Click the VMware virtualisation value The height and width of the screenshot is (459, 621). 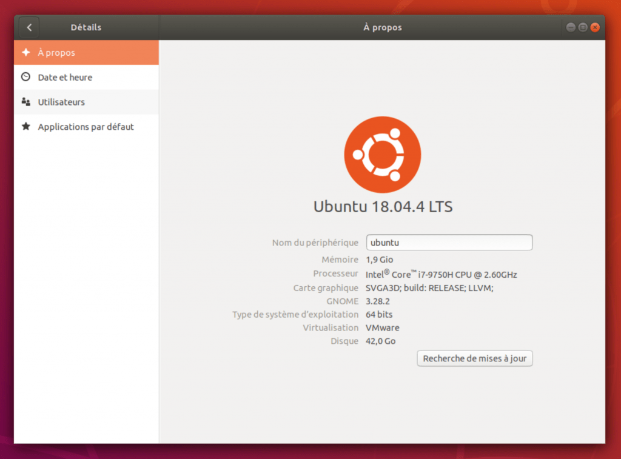pyautogui.click(x=383, y=328)
